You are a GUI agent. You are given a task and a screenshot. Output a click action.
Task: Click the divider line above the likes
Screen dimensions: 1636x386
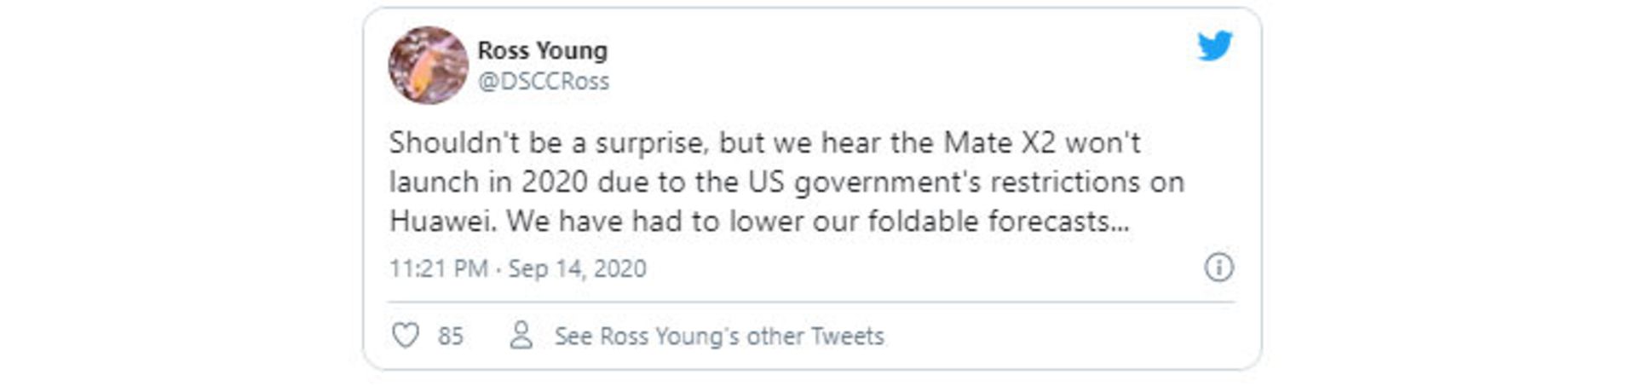tap(811, 302)
